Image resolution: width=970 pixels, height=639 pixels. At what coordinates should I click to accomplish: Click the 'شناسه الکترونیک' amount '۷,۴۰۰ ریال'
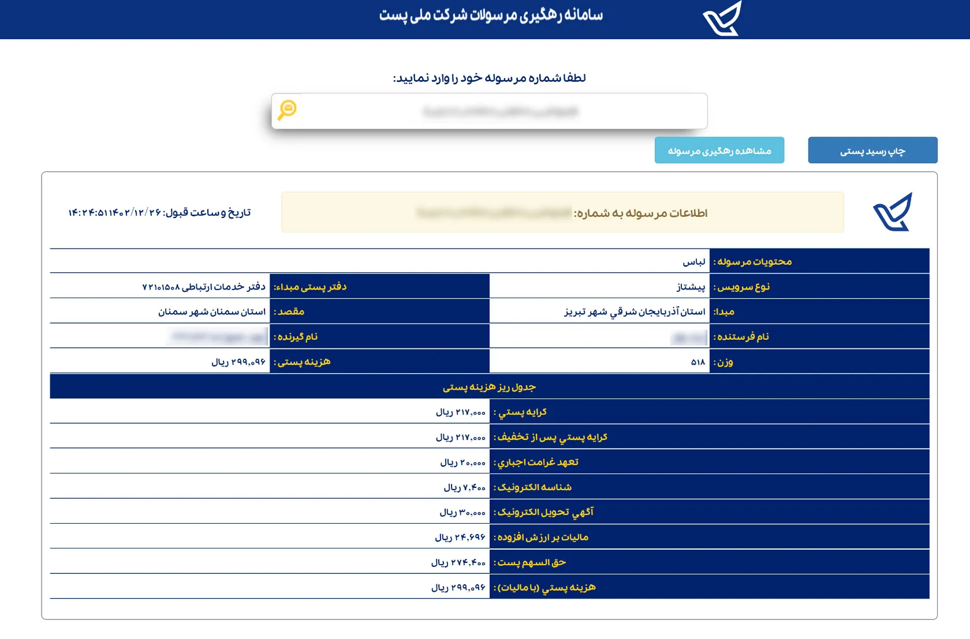pyautogui.click(x=465, y=487)
